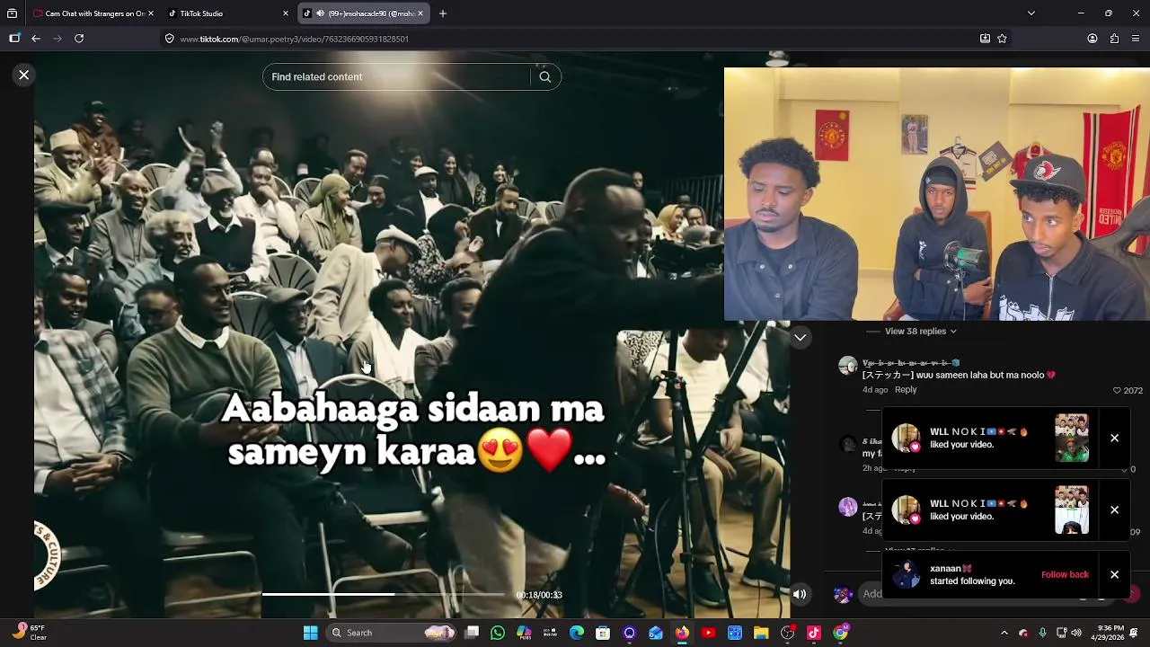Open Task View on the taskbar
1150x647 pixels.
pyautogui.click(x=472, y=633)
